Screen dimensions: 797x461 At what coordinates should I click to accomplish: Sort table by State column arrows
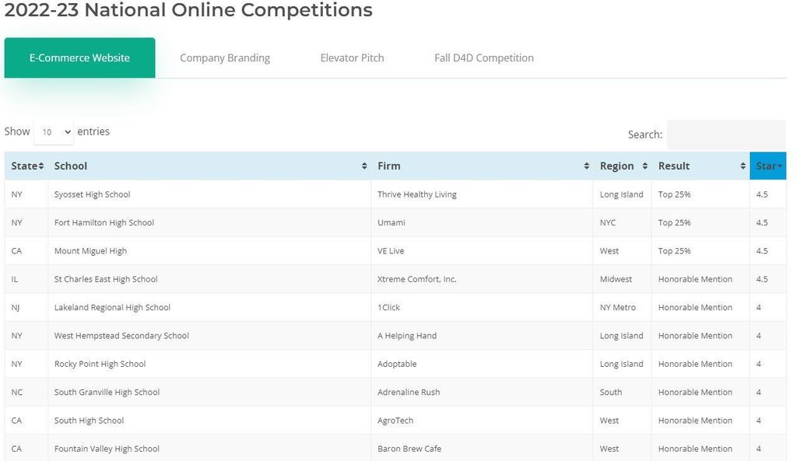[40, 166]
